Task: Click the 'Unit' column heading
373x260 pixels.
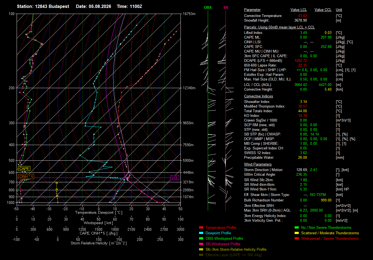Action: (339, 10)
